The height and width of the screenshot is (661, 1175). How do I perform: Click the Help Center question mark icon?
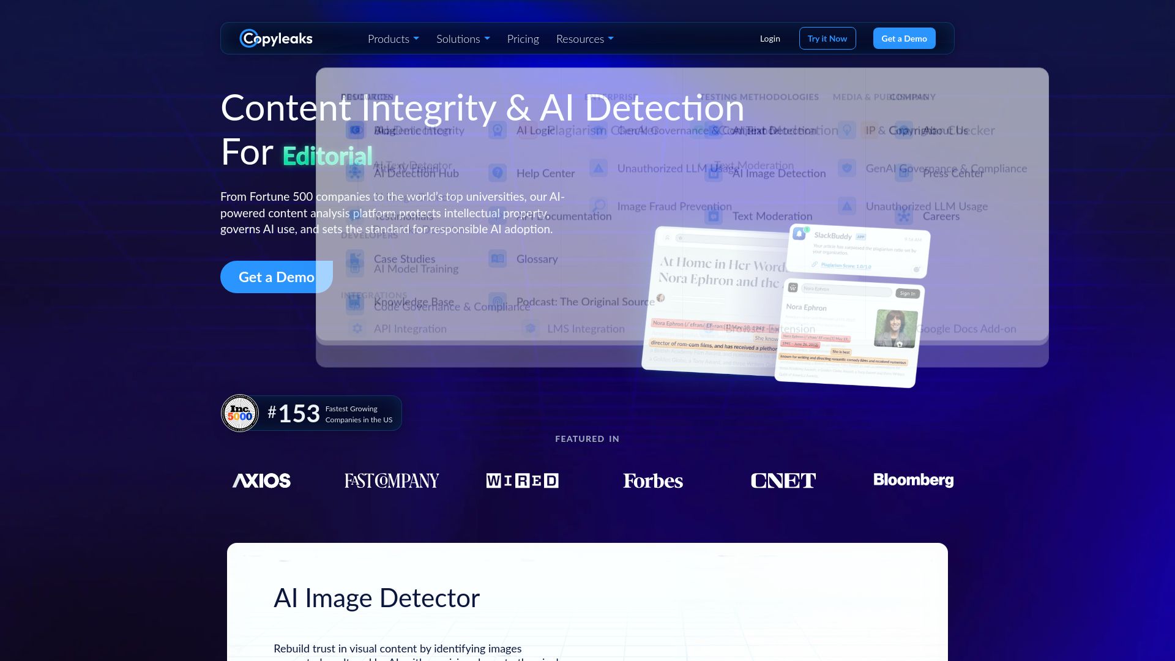(x=498, y=173)
